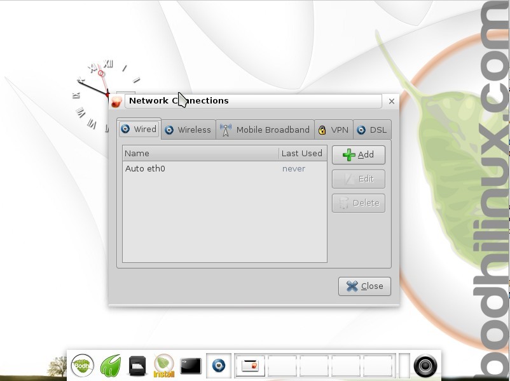Click the greyed-out Delete button

(x=359, y=203)
